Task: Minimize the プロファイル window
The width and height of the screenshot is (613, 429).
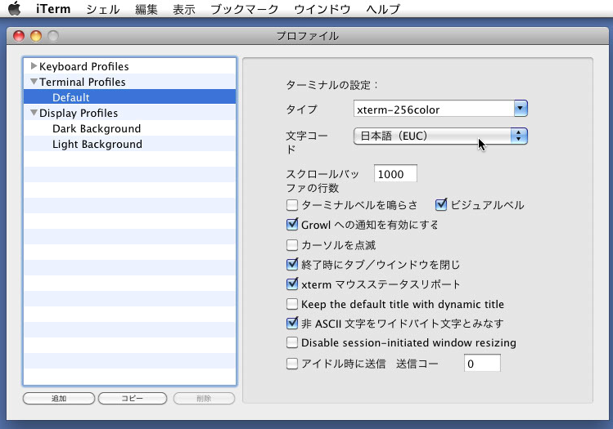Action: (36, 36)
